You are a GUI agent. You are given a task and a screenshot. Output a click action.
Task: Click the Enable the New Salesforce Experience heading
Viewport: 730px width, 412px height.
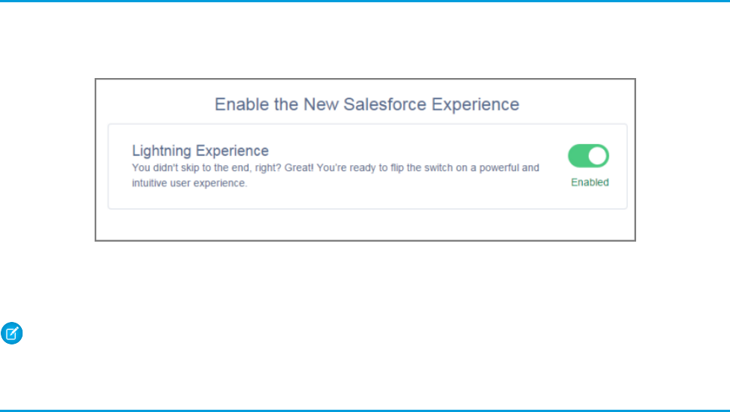[x=367, y=104]
